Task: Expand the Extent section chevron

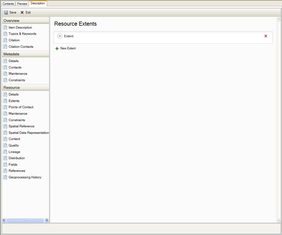Action: click(x=60, y=36)
